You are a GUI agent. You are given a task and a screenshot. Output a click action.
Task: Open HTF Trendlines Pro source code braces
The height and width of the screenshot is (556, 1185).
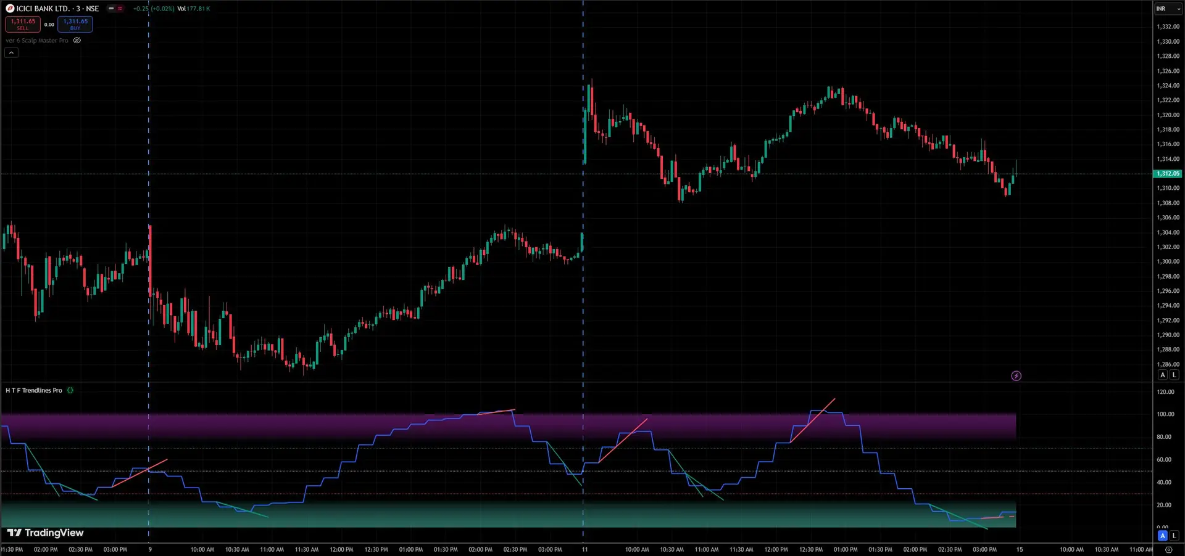tap(70, 390)
